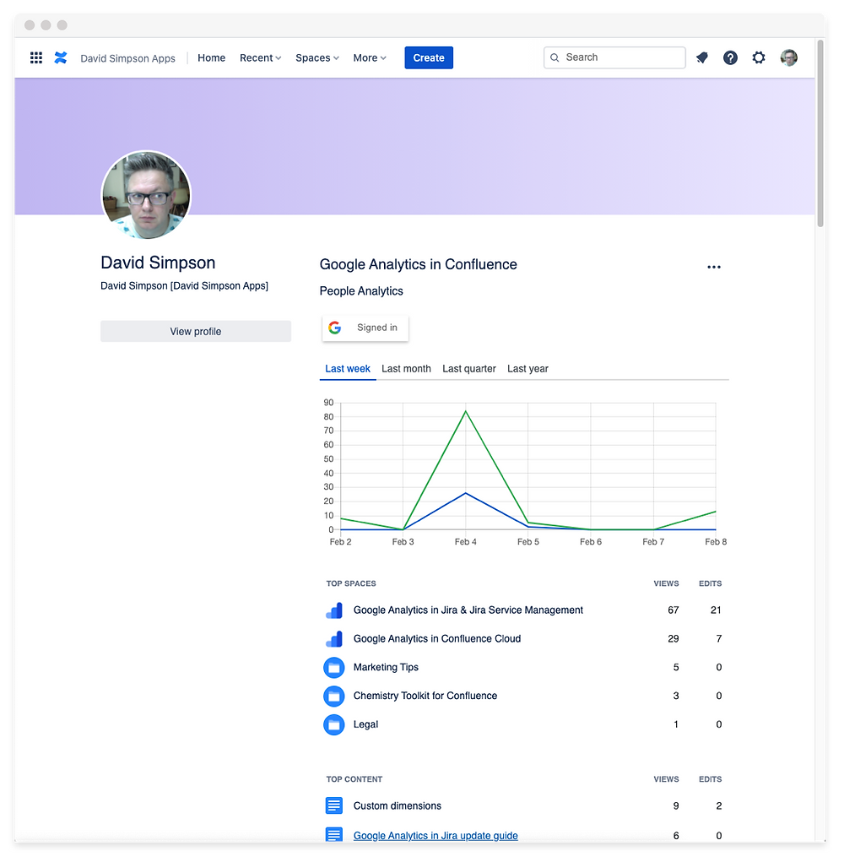Select the Last week tab

tap(348, 369)
